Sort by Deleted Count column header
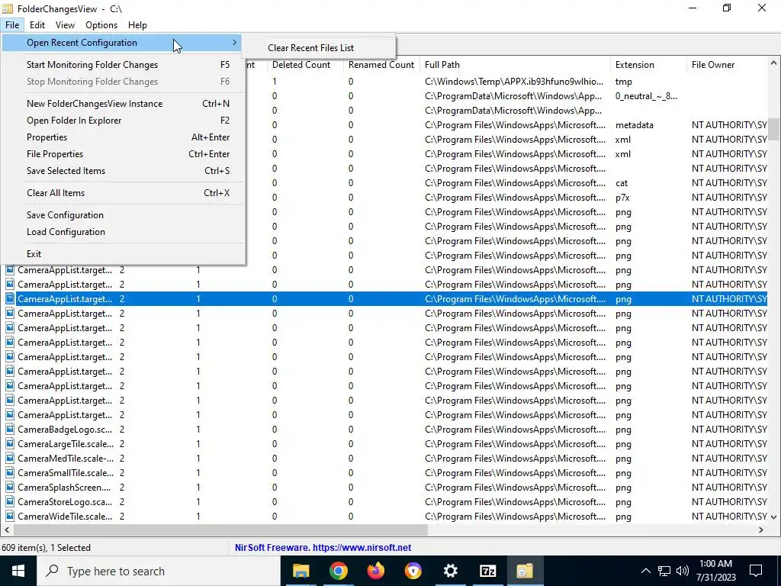 [x=305, y=65]
